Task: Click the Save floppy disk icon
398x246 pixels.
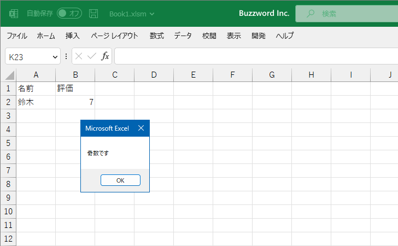Action: (93, 14)
